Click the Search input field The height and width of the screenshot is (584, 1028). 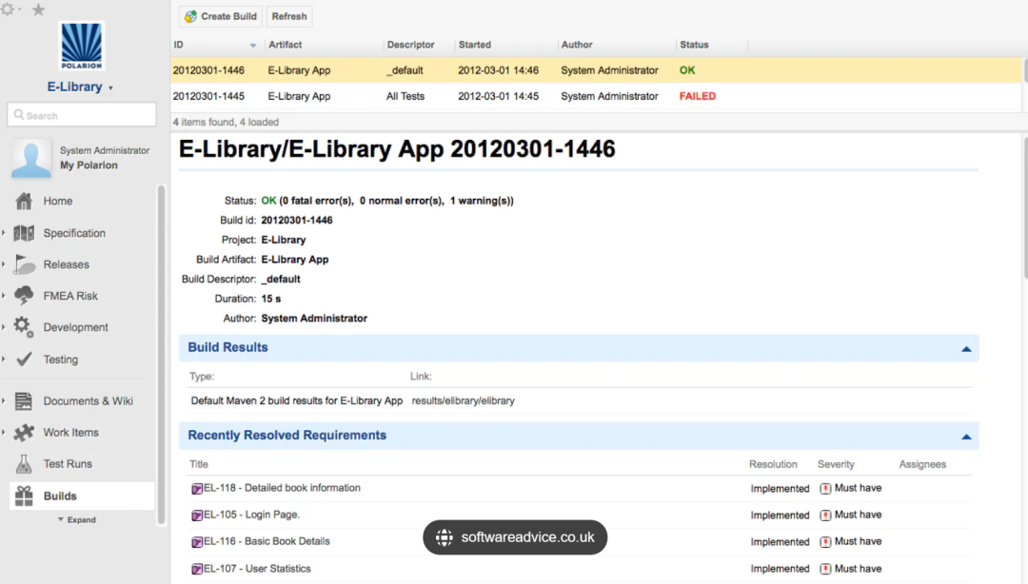(x=82, y=115)
